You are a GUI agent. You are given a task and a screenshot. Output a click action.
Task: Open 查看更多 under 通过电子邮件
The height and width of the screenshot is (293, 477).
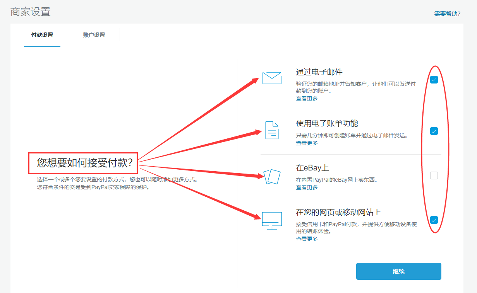(307, 99)
